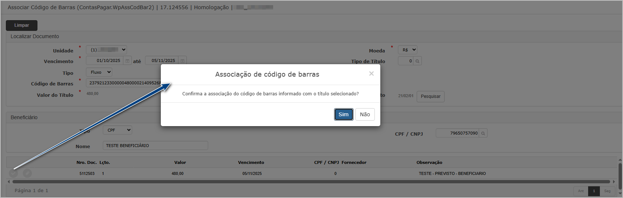
Task: Expand the Unidade dropdown
Action: tap(106, 50)
